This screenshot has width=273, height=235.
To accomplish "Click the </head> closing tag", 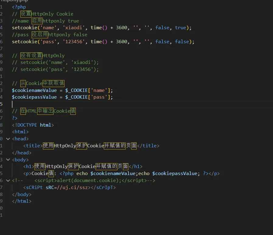I will tap(22, 153).
